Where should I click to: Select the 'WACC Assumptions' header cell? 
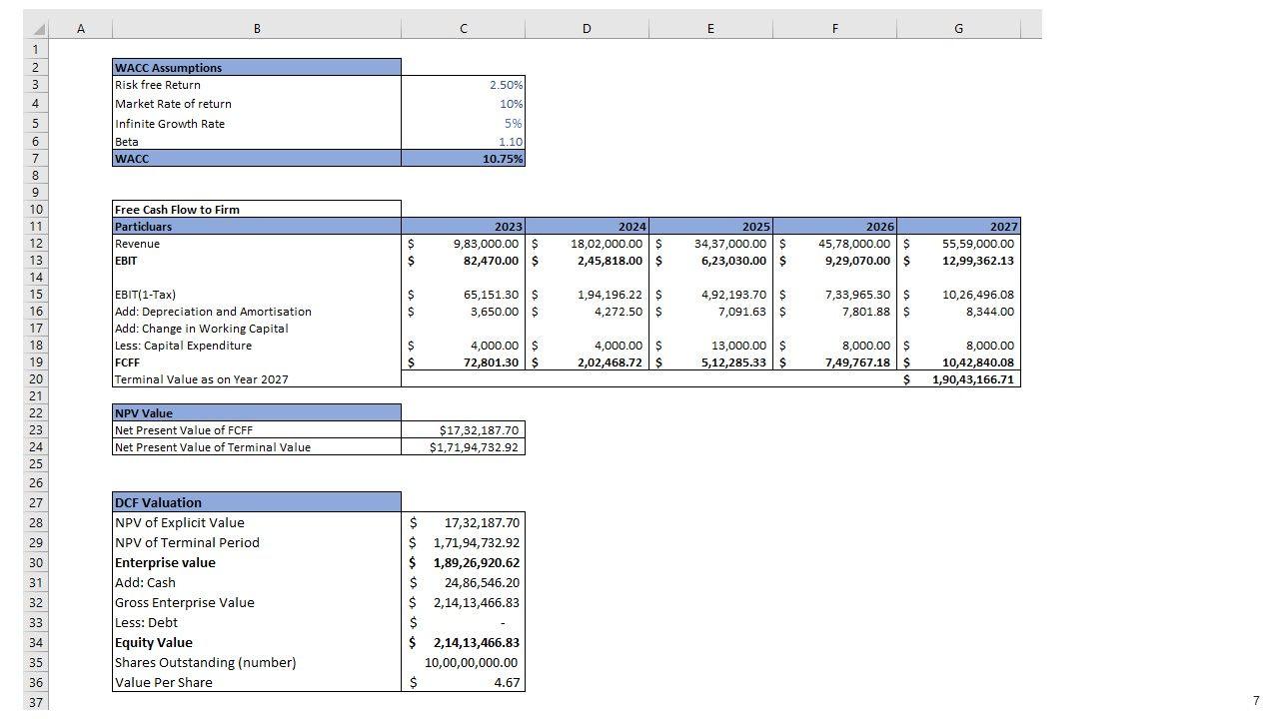[256, 68]
